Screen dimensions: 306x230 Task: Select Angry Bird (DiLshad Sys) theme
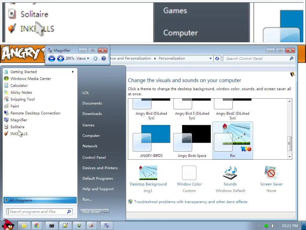coord(151,109)
